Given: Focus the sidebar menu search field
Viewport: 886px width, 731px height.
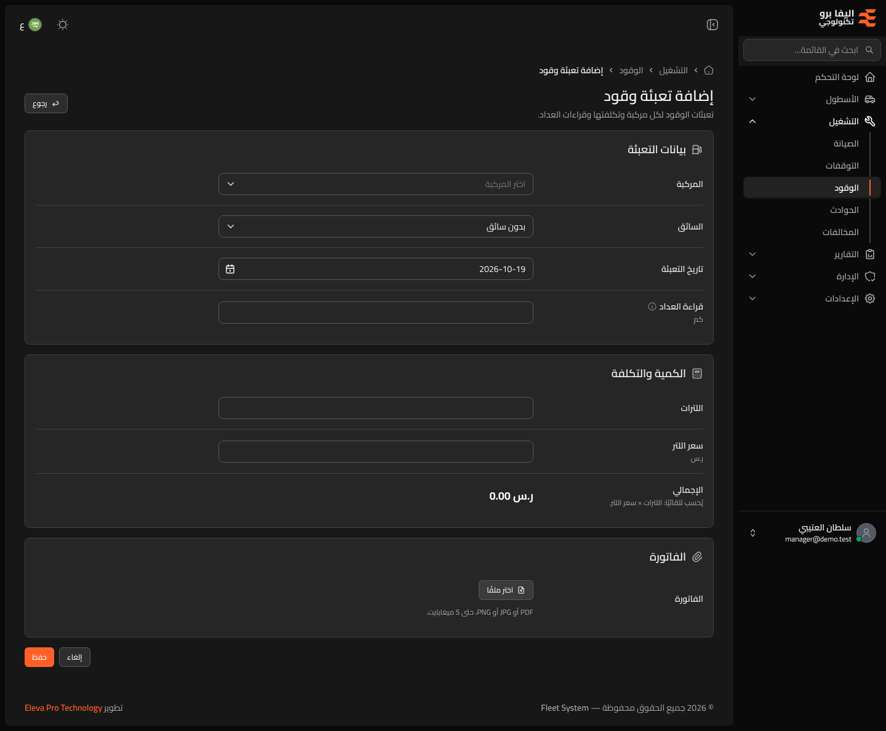Looking at the screenshot, I should pos(812,50).
